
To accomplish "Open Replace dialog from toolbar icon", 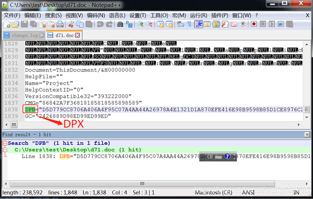I will pos(129,25).
